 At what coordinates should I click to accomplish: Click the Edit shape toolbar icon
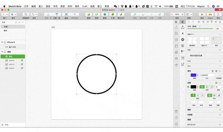click(x=89, y=14)
